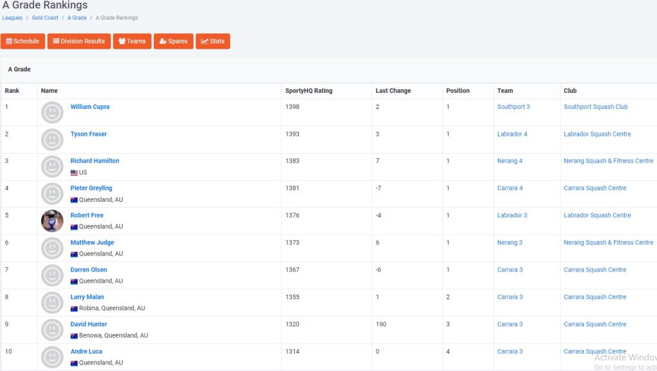The width and height of the screenshot is (657, 371).
Task: Open Andre Luca's profile
Action: click(87, 351)
